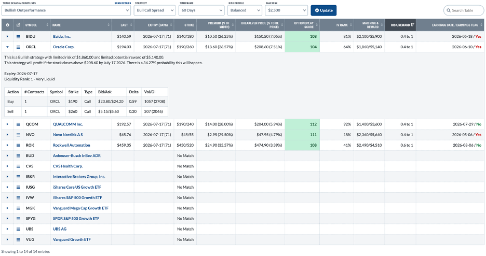
Task: Collapse the ORCL row details
Action: click(x=7, y=47)
